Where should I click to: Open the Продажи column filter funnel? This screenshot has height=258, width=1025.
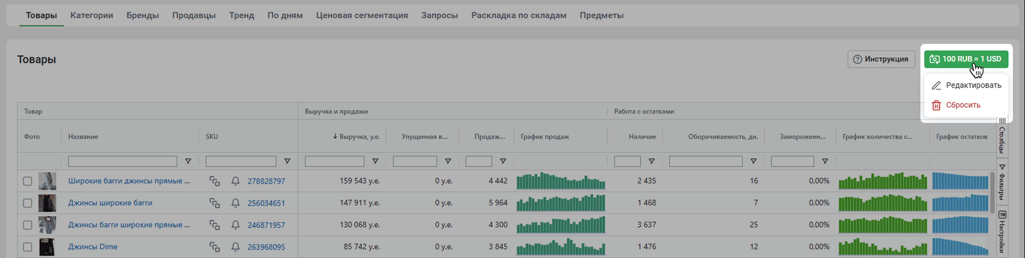coord(503,161)
